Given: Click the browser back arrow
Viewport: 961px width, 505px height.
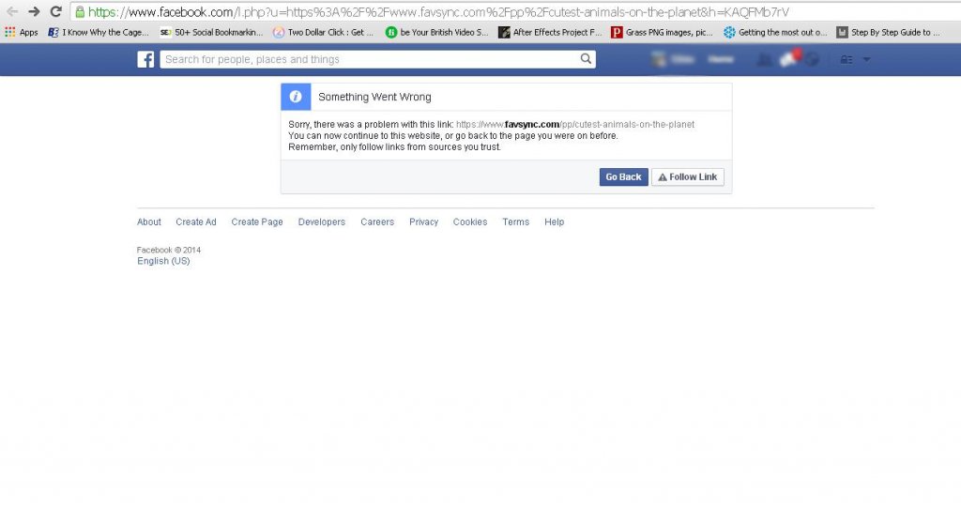Looking at the screenshot, I should [11, 11].
